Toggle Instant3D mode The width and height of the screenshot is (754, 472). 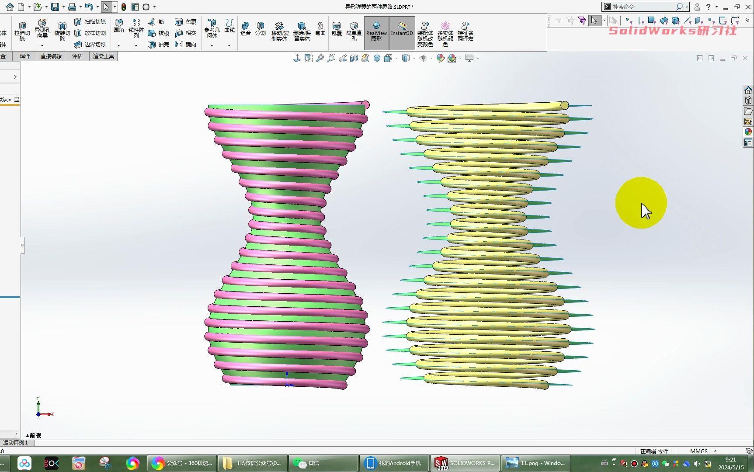(x=402, y=33)
